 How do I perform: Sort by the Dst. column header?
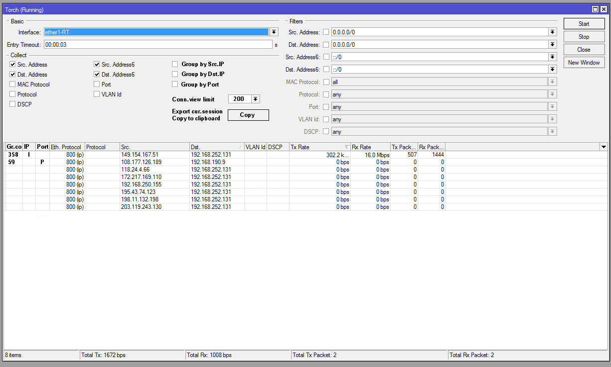tap(217, 147)
